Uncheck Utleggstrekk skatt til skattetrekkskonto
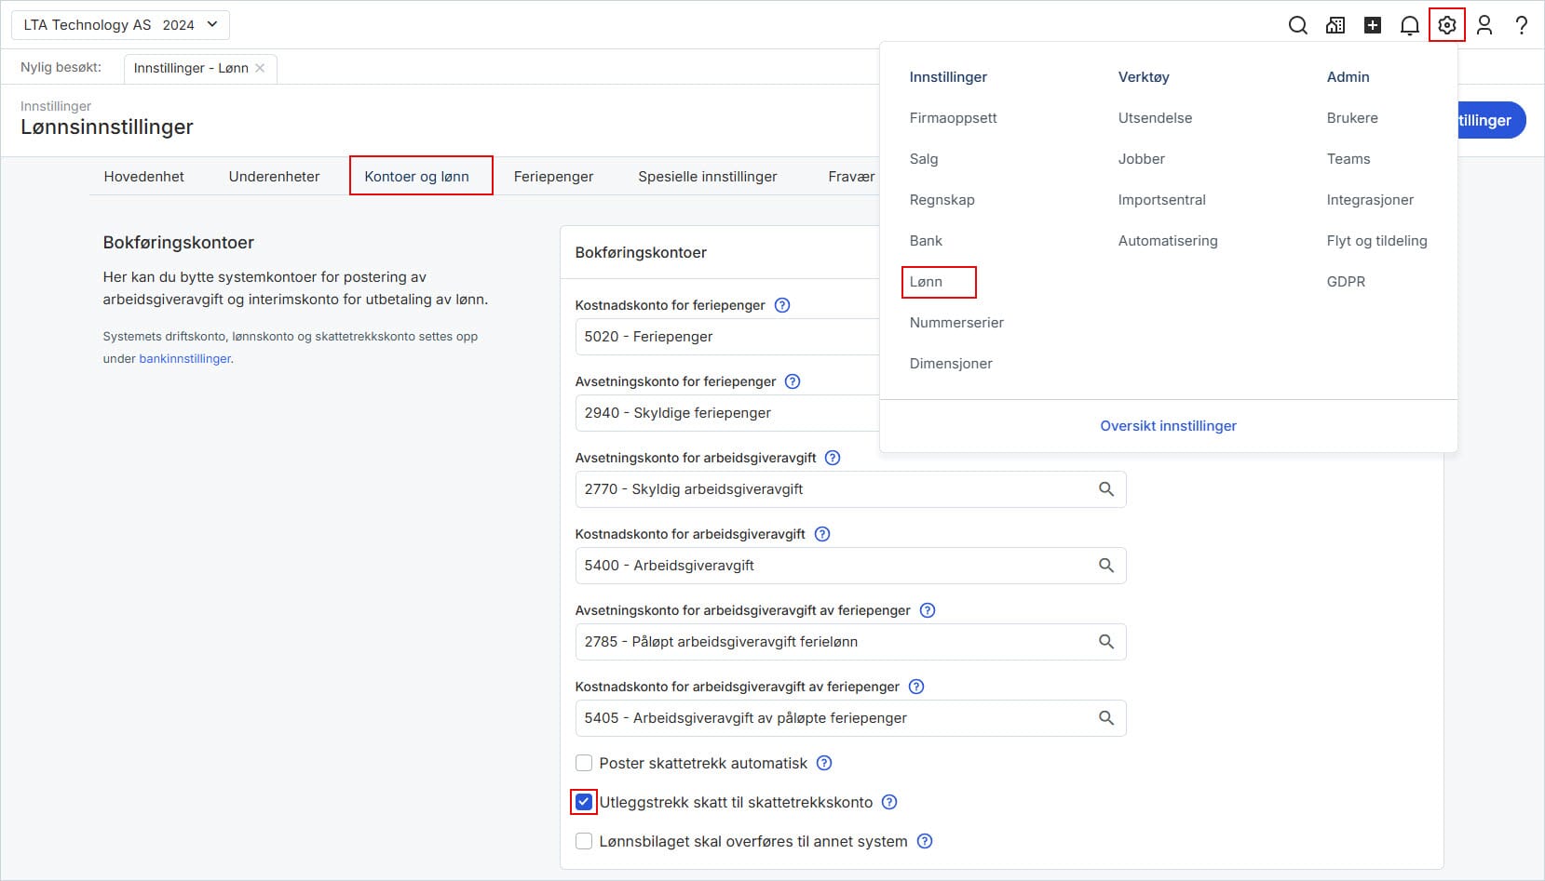The height and width of the screenshot is (881, 1545). click(x=584, y=802)
